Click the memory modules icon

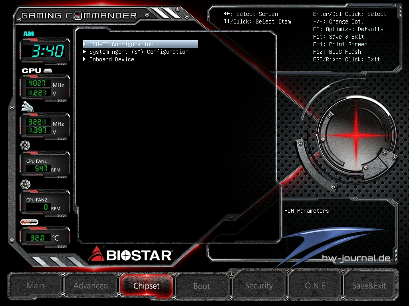[28, 107]
